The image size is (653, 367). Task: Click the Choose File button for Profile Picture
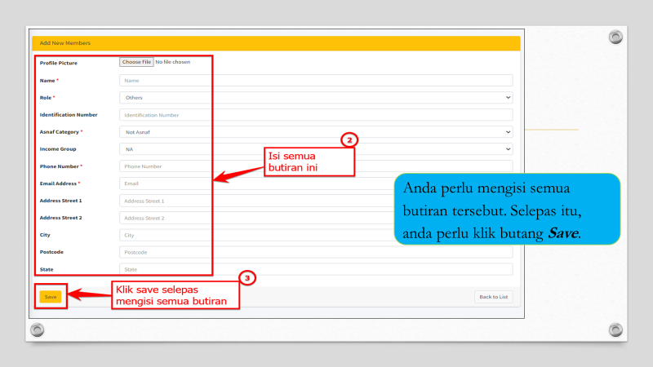click(136, 62)
